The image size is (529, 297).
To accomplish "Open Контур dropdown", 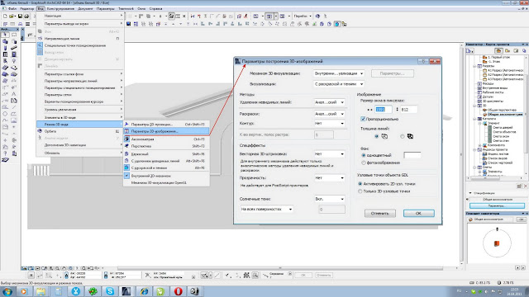I will click(329, 123).
